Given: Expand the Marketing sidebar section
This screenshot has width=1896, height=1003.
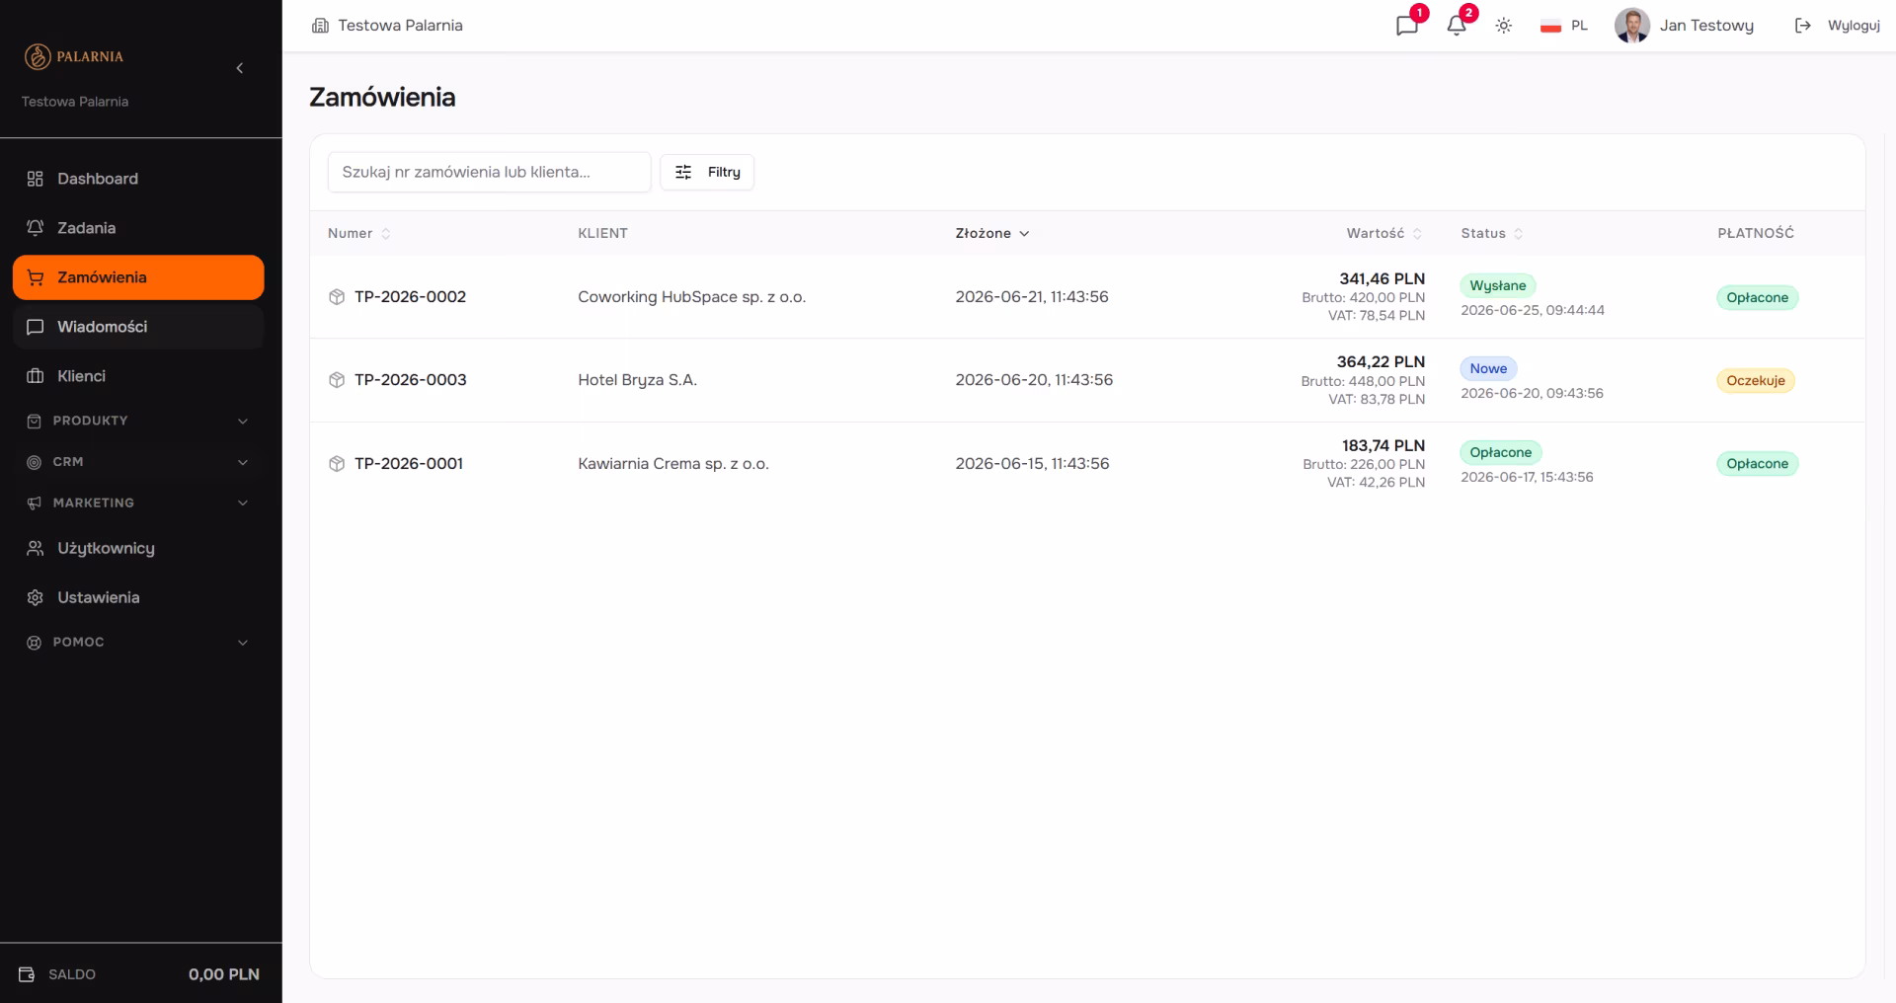Looking at the screenshot, I should pyautogui.click(x=138, y=503).
